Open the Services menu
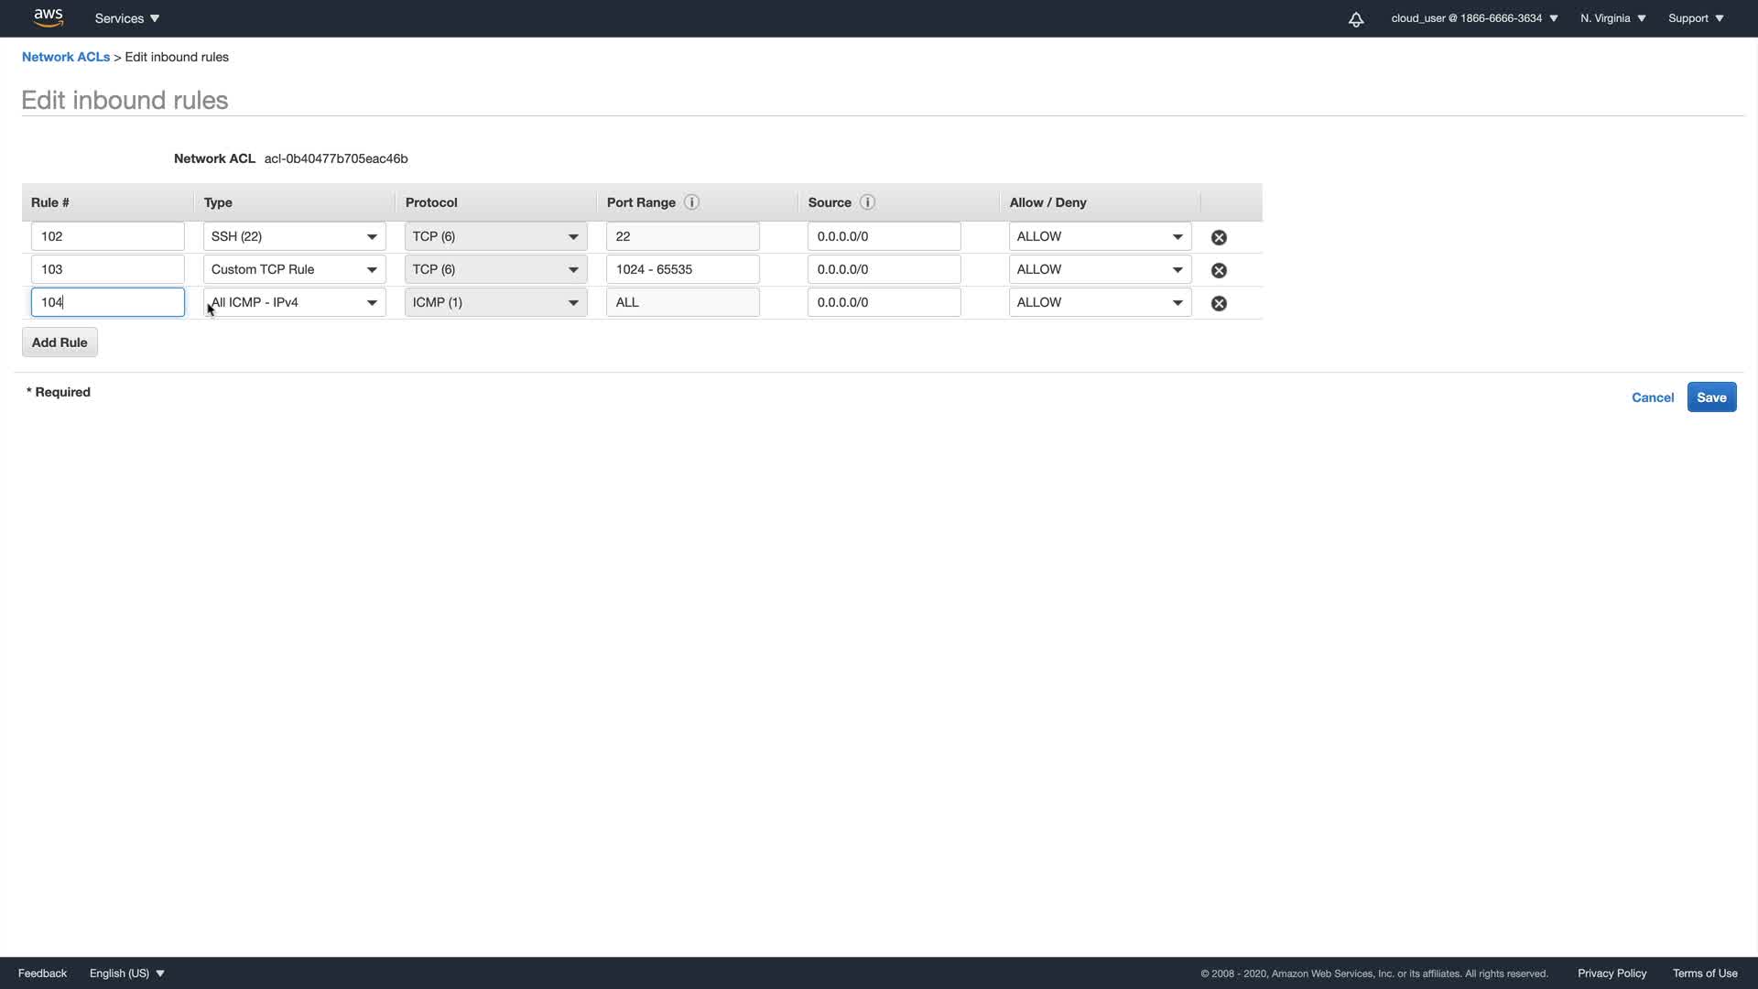The height and width of the screenshot is (989, 1758). point(127,18)
